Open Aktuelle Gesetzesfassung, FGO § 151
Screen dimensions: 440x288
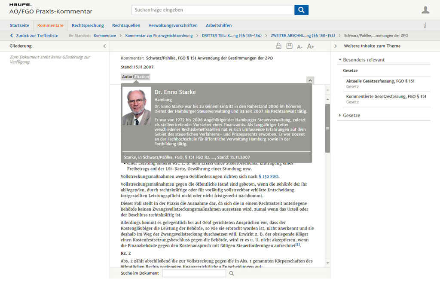pyautogui.click(x=380, y=81)
